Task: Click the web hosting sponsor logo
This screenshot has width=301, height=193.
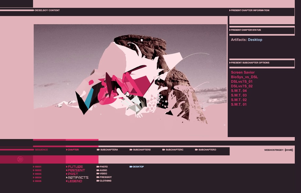Action: [x=289, y=150]
